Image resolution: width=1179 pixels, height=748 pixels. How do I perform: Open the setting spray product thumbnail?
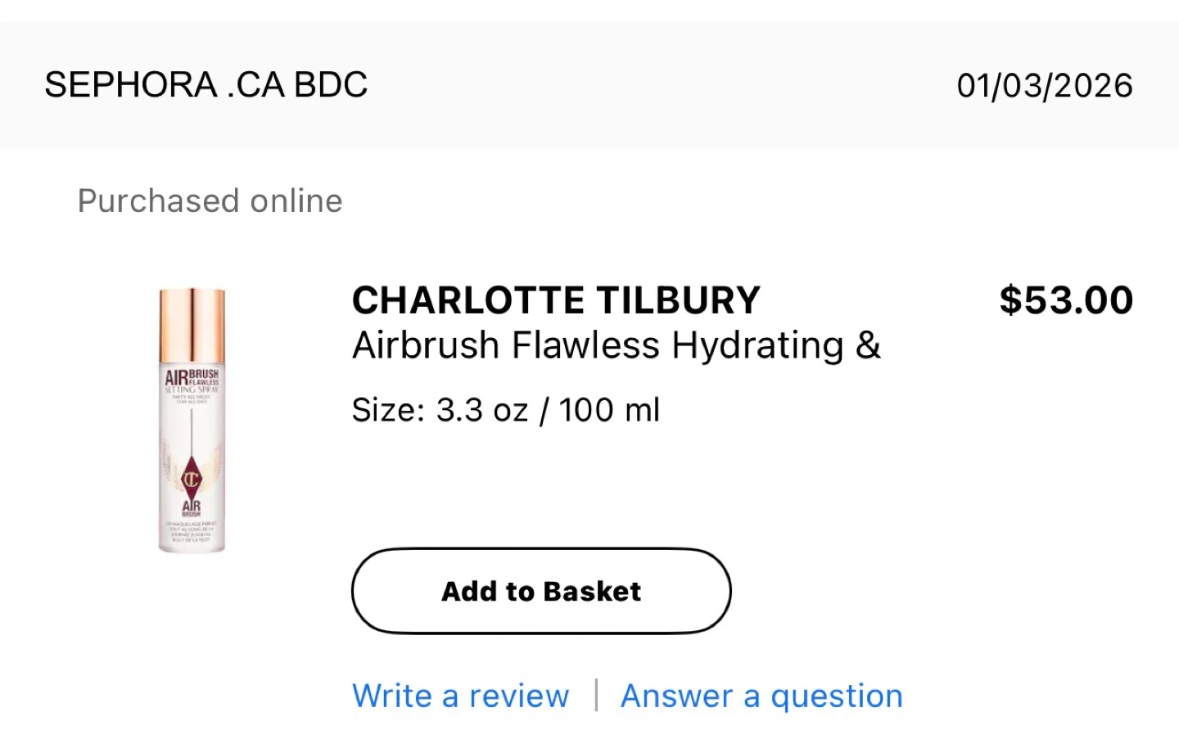pyautogui.click(x=192, y=420)
